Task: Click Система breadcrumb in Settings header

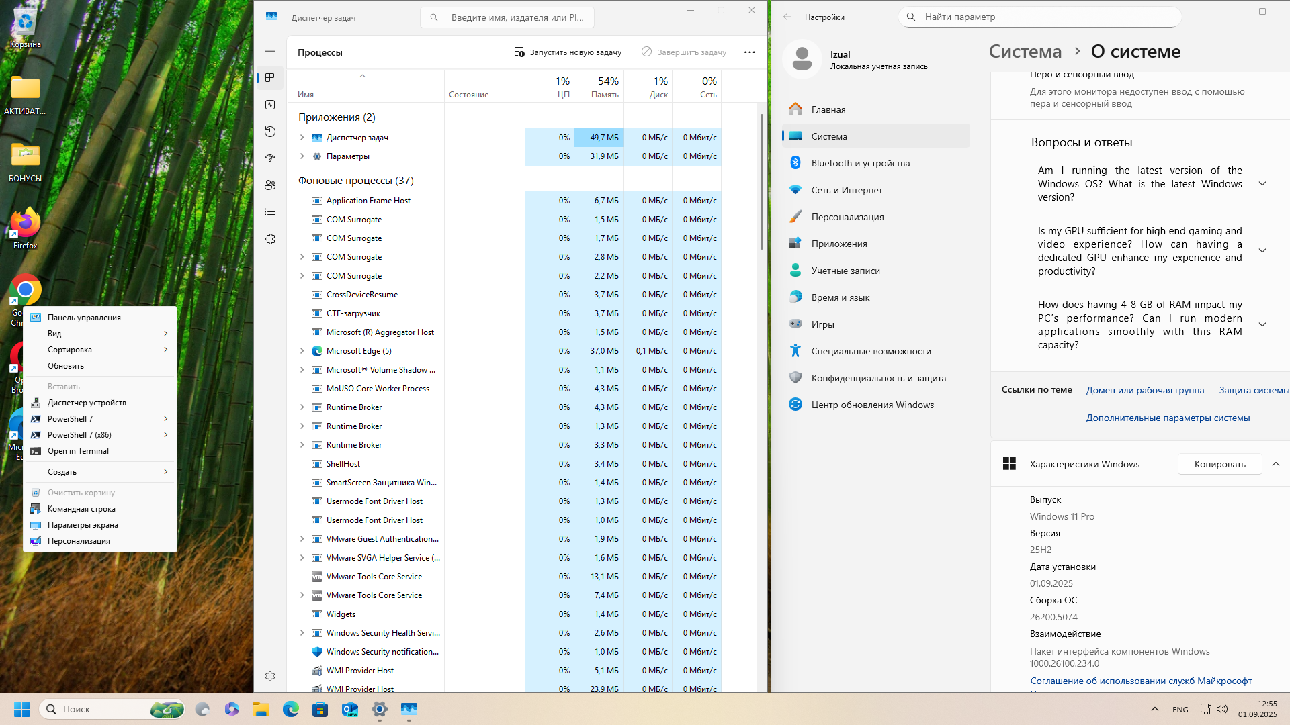Action: click(x=1025, y=52)
